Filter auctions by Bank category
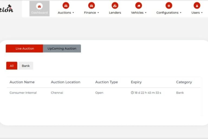The width and height of the screenshot is (208, 139). point(26,66)
